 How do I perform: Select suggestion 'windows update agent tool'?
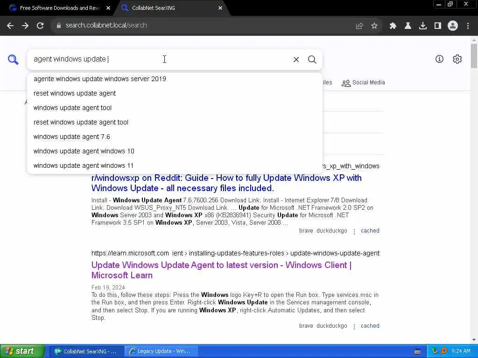(x=175, y=108)
